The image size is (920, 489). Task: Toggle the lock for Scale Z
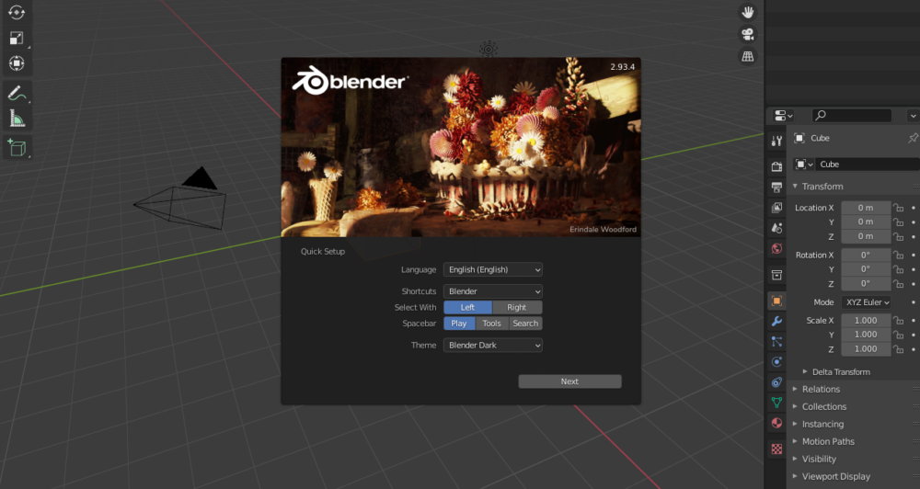click(898, 349)
